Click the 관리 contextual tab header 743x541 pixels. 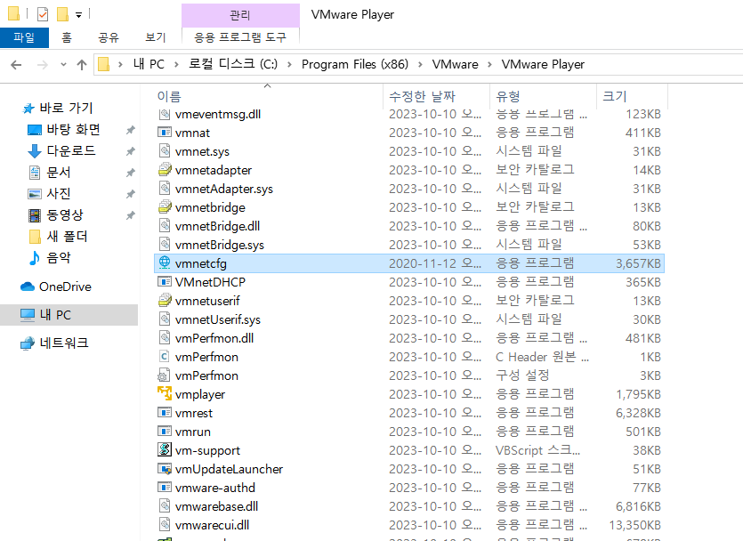point(240,15)
